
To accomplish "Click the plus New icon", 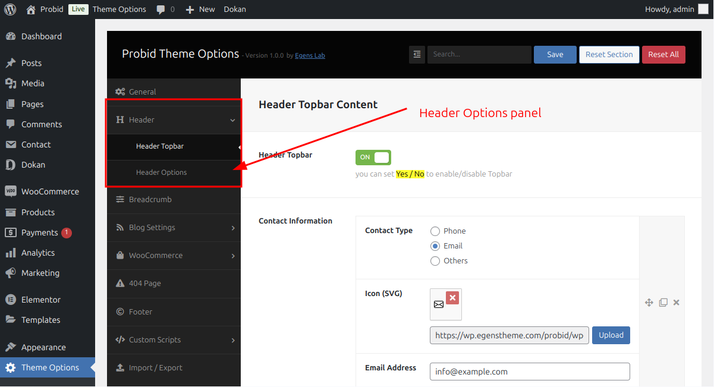I will 190,10.
